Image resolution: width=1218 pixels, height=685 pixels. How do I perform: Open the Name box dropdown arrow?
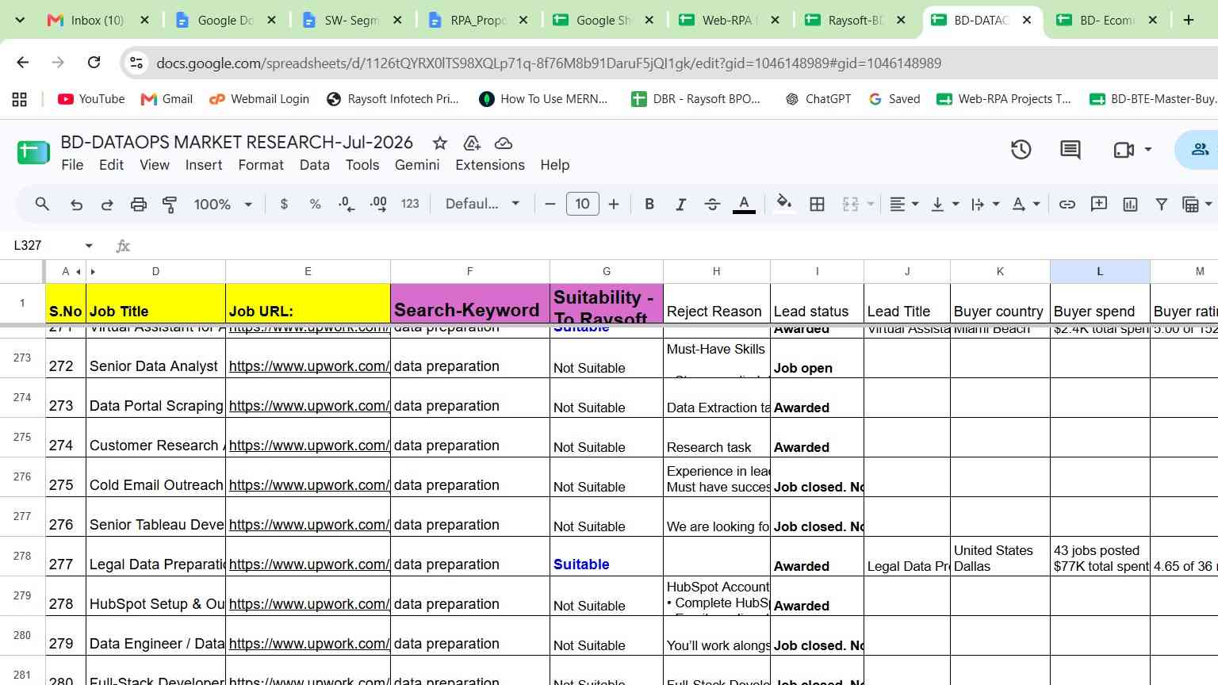pyautogui.click(x=89, y=246)
